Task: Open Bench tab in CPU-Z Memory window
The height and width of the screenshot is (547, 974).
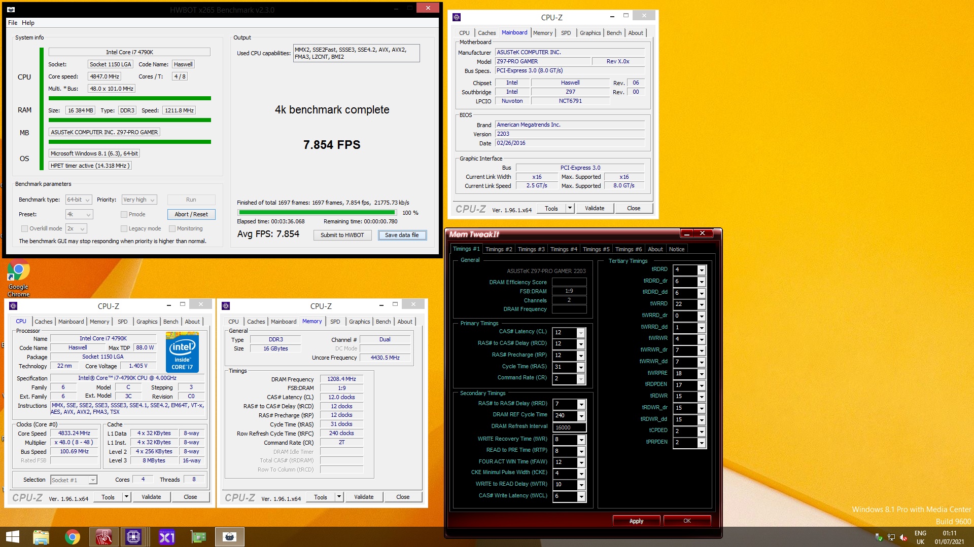Action: (x=383, y=322)
